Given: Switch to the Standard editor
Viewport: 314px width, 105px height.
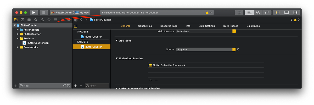Looking at the screenshot, I should (249, 12).
